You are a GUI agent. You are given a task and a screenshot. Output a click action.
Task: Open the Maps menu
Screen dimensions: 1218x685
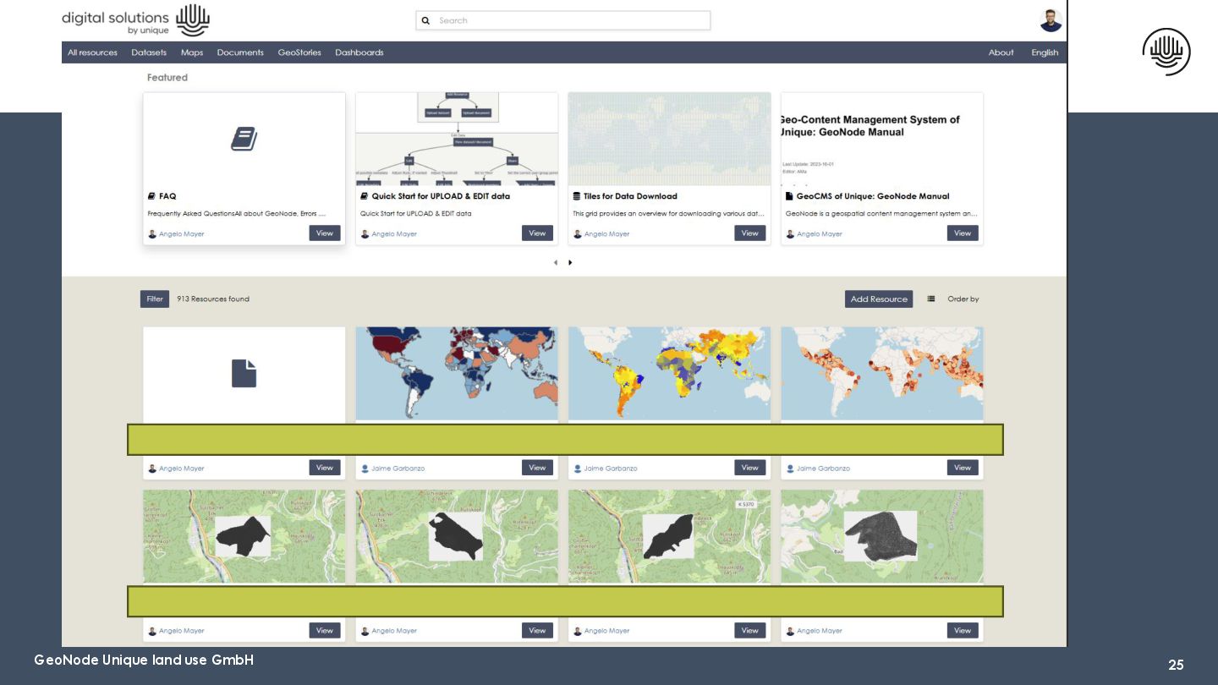click(192, 52)
